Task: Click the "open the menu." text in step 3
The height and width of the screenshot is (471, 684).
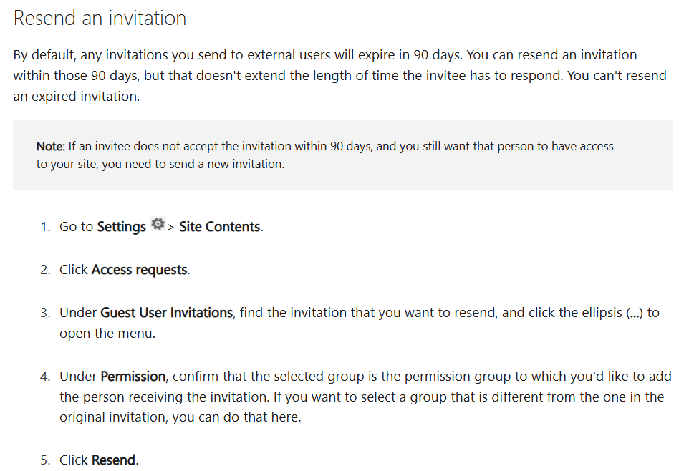Action: click(107, 334)
